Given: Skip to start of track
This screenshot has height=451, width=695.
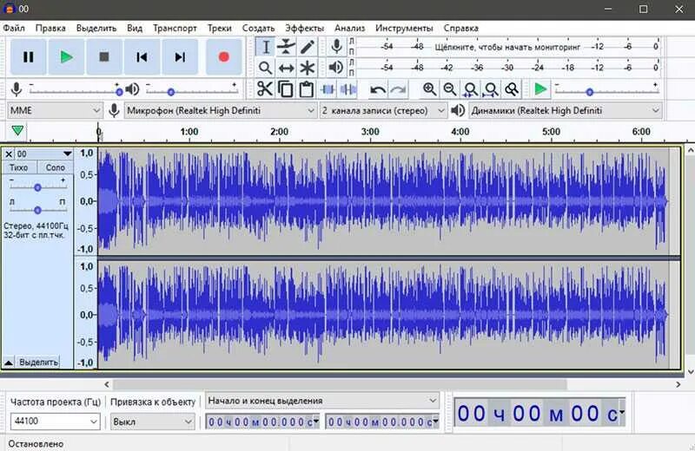Looking at the screenshot, I should click(x=142, y=56).
